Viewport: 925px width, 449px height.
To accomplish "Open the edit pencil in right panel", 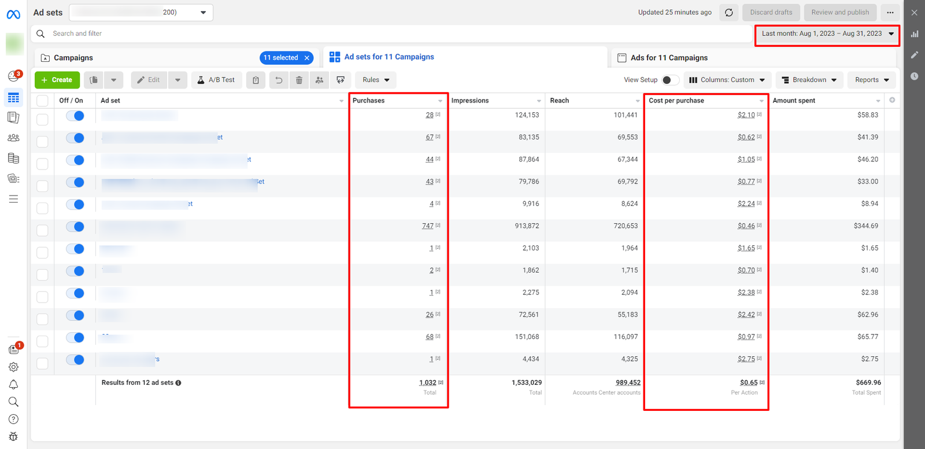I will (x=915, y=54).
